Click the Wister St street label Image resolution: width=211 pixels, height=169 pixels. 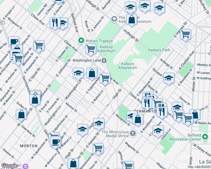pos(194,84)
